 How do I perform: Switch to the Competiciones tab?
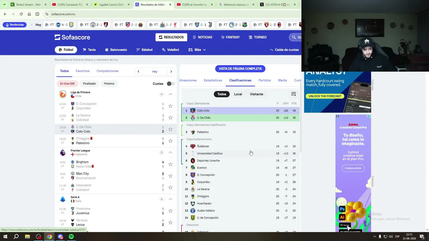click(x=108, y=71)
